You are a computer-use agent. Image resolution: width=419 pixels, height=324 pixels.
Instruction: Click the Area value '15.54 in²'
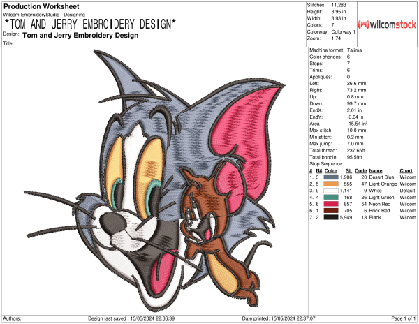tap(358, 124)
